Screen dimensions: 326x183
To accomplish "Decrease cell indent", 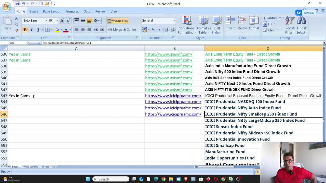I will pos(96,30).
